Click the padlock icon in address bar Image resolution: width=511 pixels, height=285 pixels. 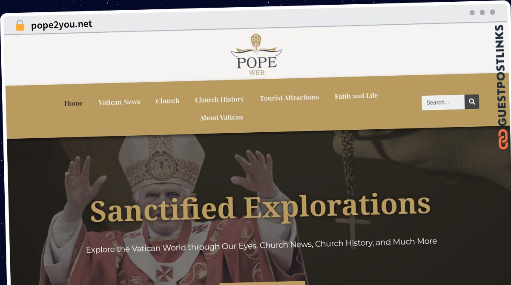coord(20,26)
